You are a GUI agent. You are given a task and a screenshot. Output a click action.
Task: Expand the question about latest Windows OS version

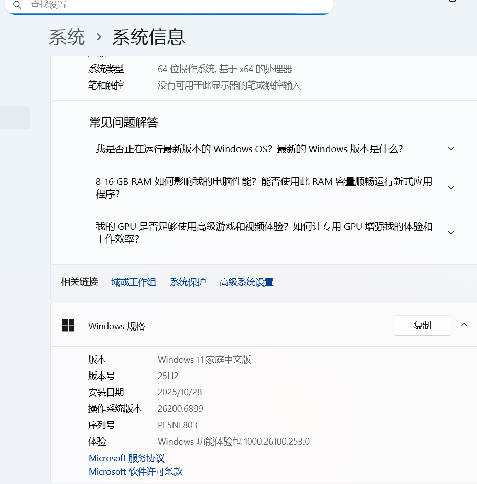pyautogui.click(x=450, y=148)
